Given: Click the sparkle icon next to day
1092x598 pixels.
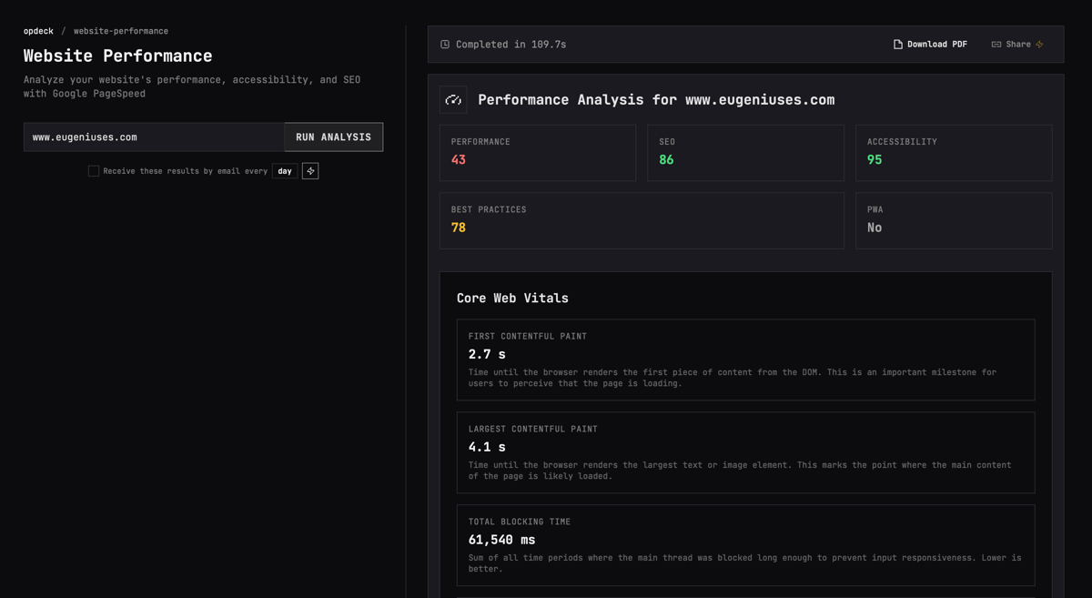Looking at the screenshot, I should pos(310,171).
